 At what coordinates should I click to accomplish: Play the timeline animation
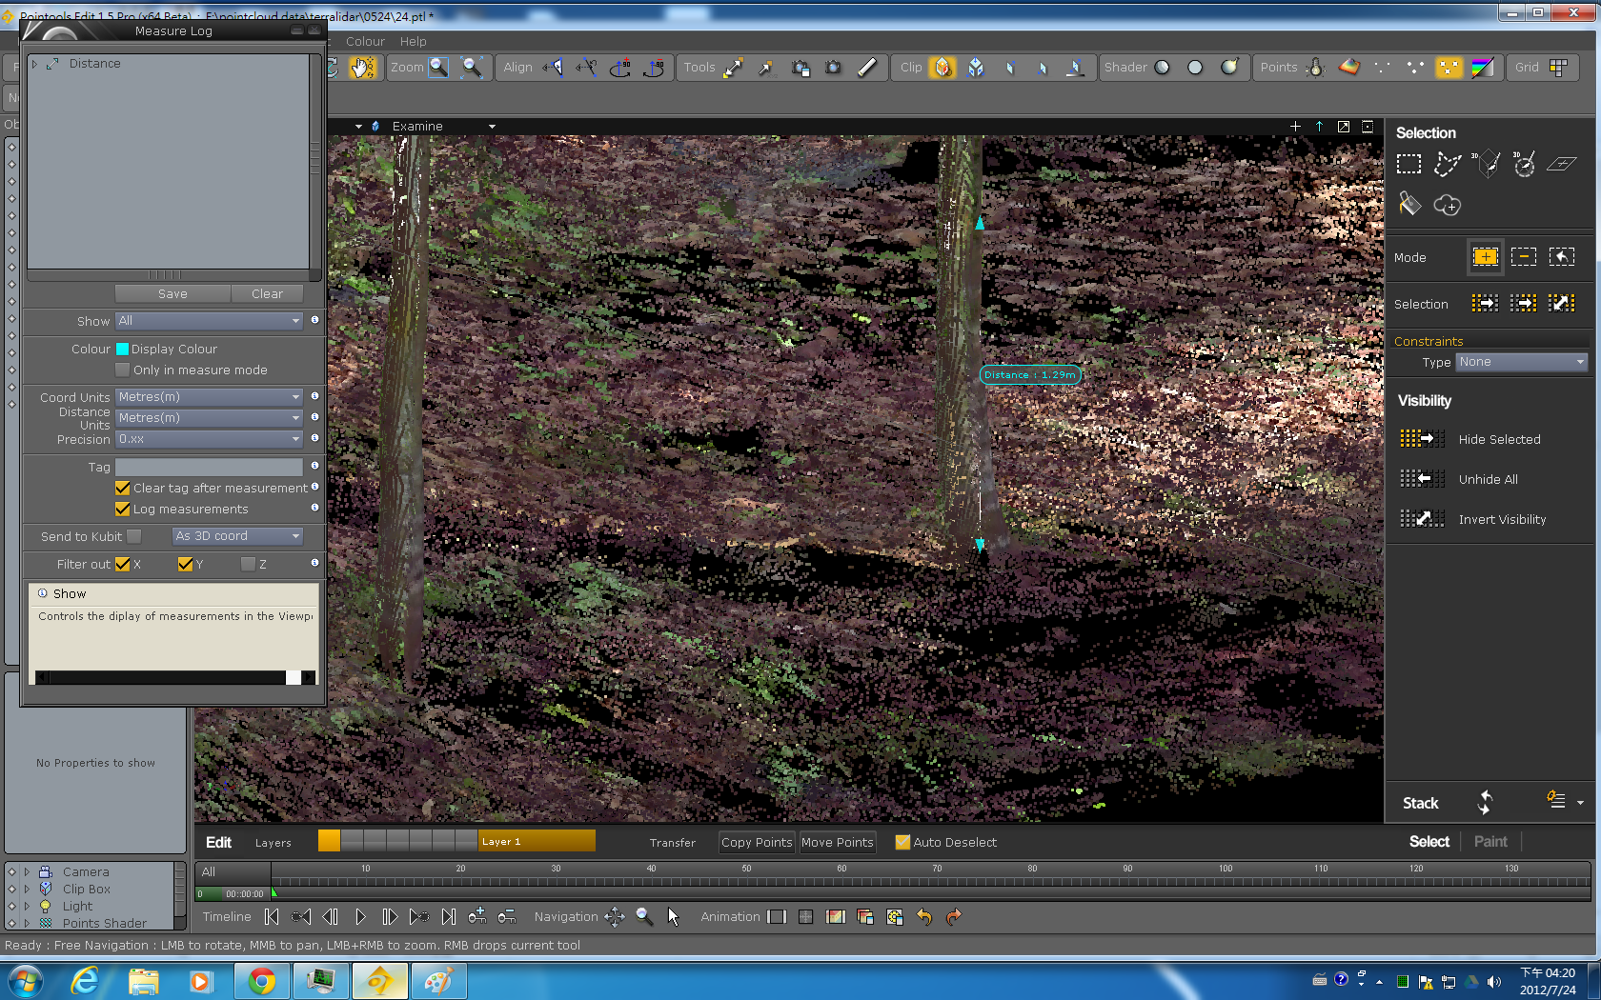tap(360, 916)
